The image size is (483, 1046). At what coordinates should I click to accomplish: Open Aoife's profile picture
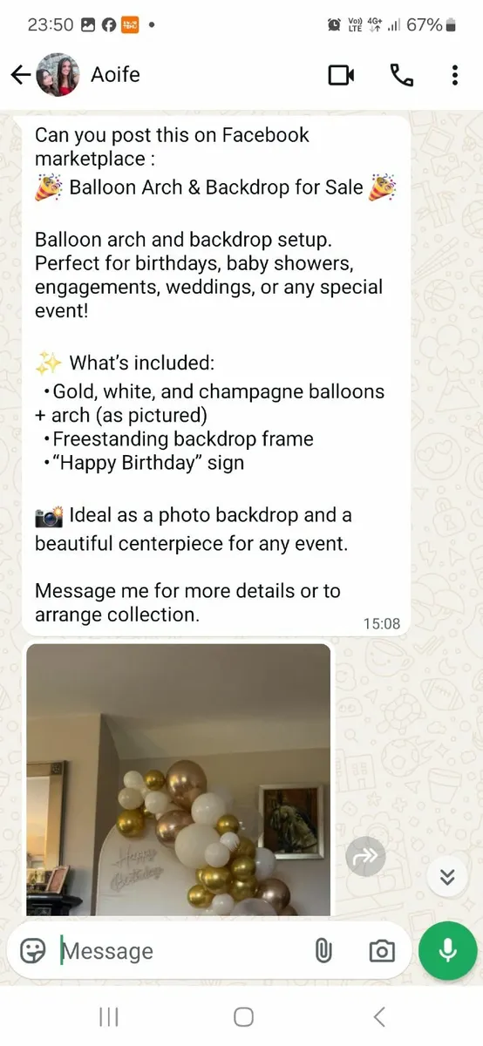(x=58, y=75)
